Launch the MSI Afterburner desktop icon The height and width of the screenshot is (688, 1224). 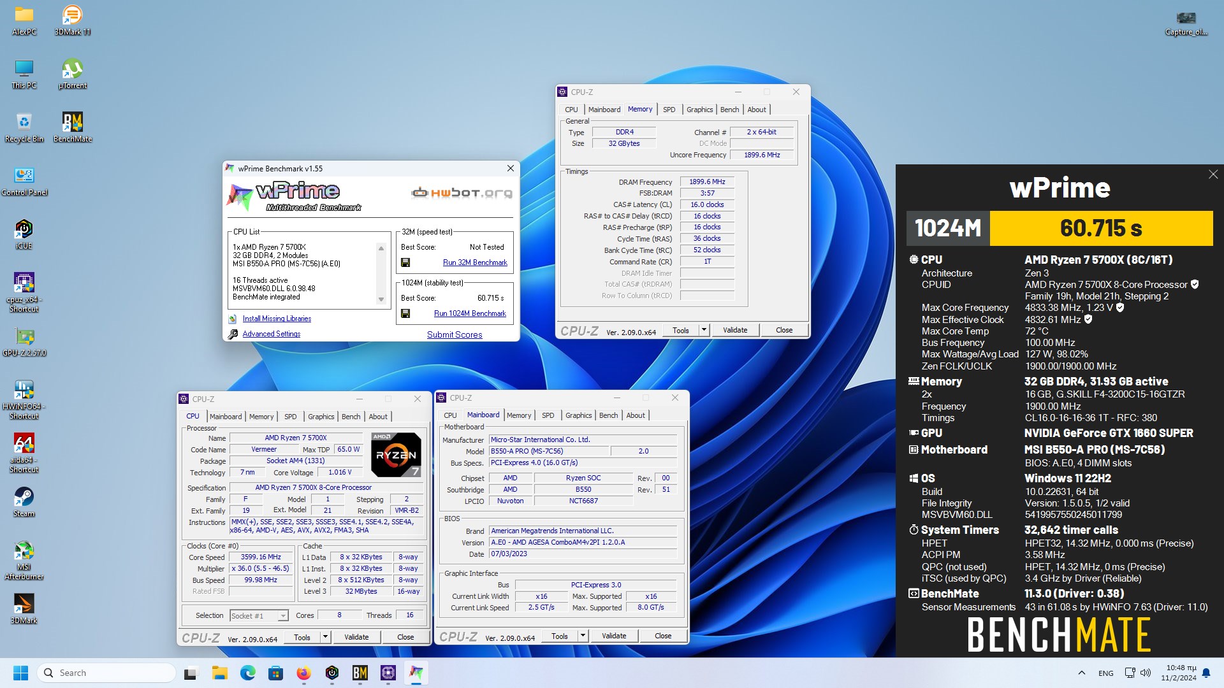pos(24,559)
